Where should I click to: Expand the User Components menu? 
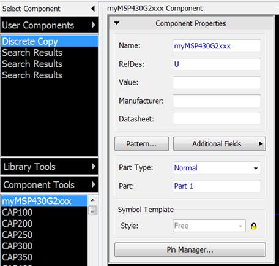49,25
